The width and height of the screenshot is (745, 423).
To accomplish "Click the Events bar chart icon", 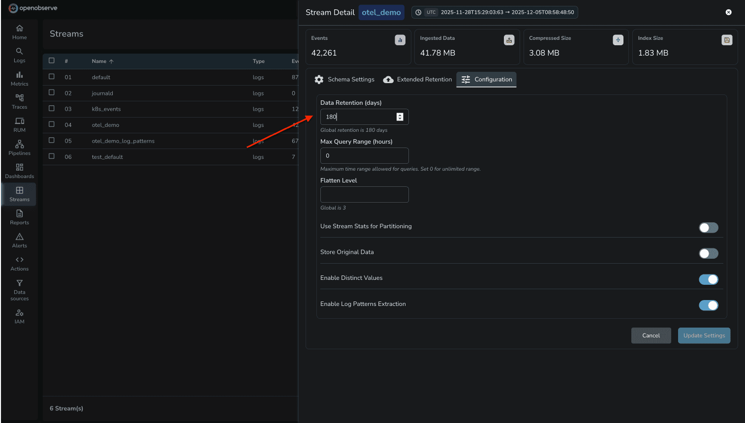I will (x=400, y=40).
